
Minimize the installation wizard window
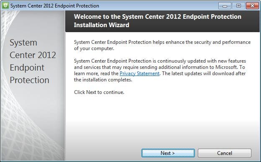pos(225,6)
